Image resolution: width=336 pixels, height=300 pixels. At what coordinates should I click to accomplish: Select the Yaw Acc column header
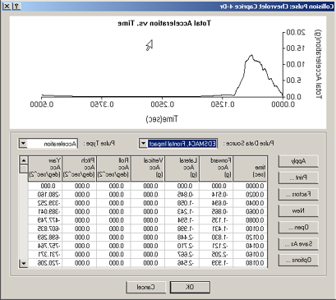[x=45, y=168]
